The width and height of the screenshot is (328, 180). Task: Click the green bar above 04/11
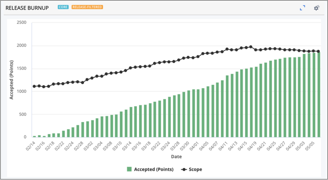click(227, 106)
